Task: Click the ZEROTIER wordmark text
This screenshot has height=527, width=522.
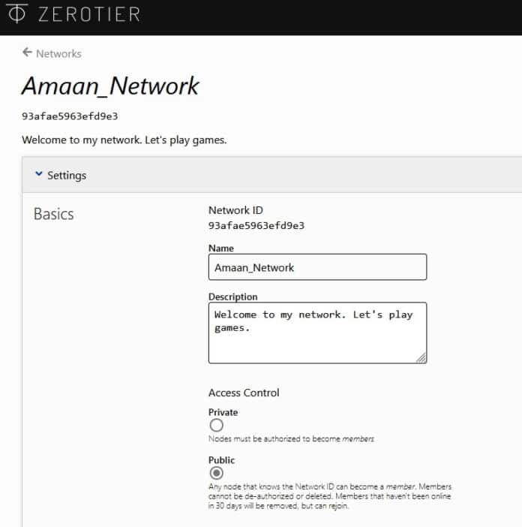Action: (x=84, y=14)
